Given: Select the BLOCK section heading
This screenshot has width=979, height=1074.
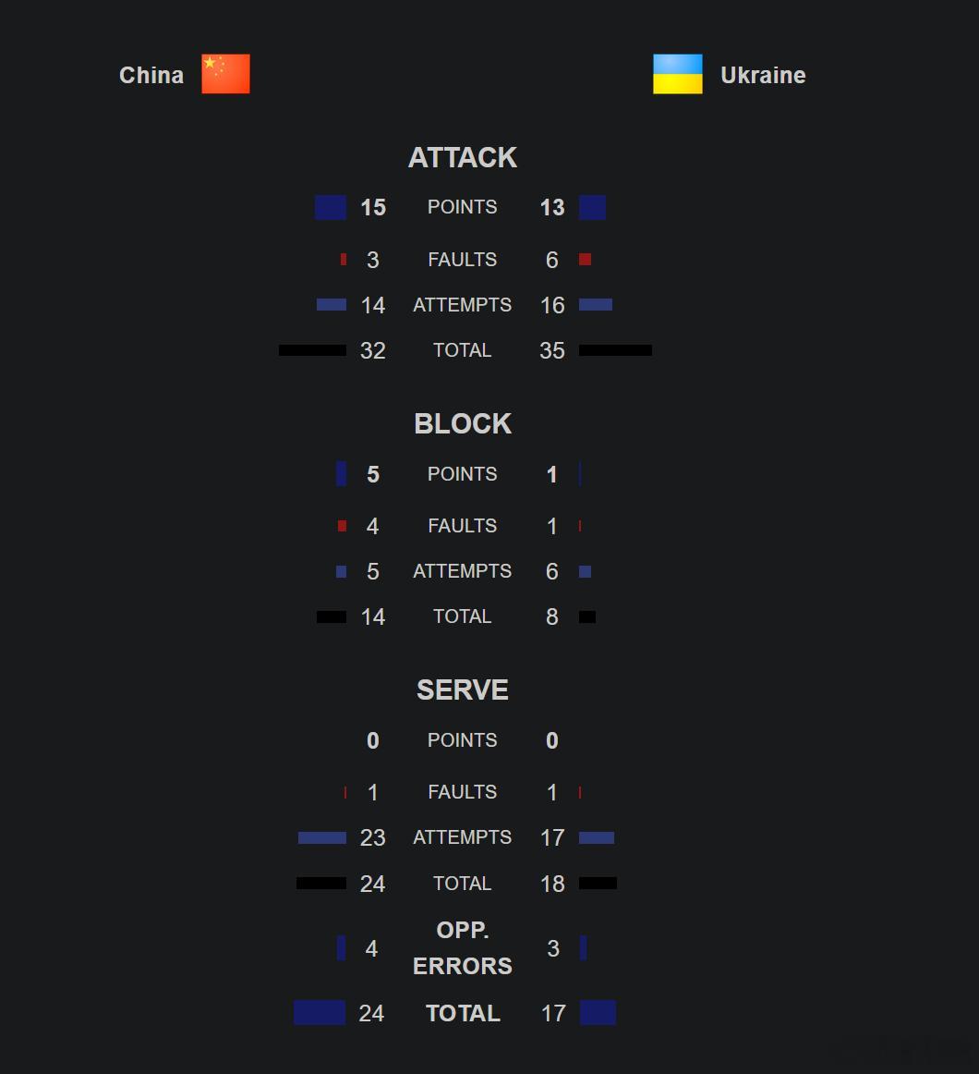Looking at the screenshot, I should click(x=462, y=423).
